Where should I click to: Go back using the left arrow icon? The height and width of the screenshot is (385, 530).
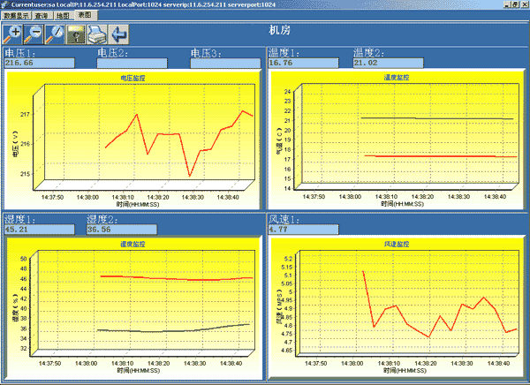click(119, 34)
